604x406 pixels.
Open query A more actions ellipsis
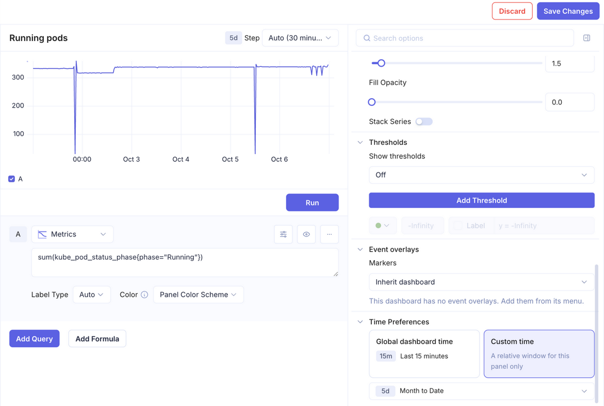tap(329, 234)
